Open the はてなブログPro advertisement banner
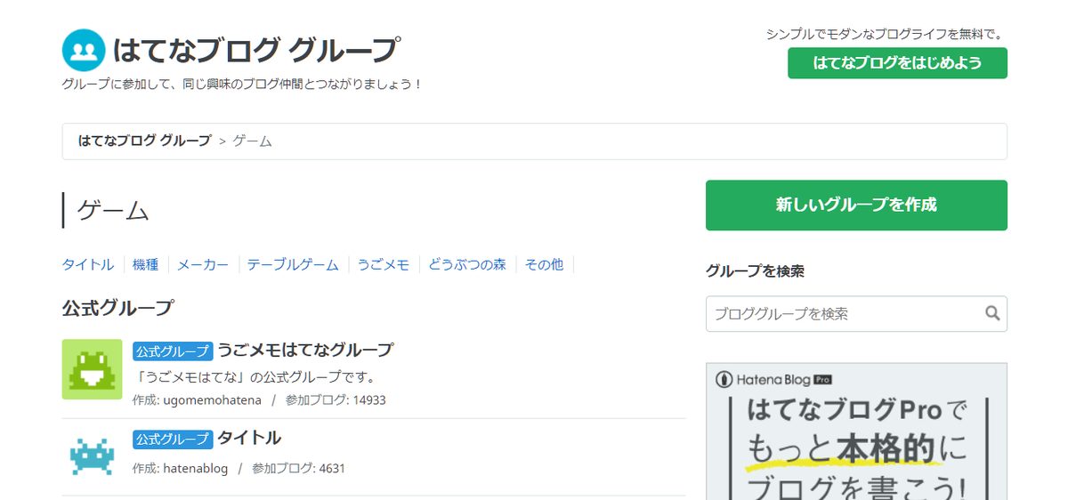Image resolution: width=1068 pixels, height=500 pixels. [x=856, y=431]
